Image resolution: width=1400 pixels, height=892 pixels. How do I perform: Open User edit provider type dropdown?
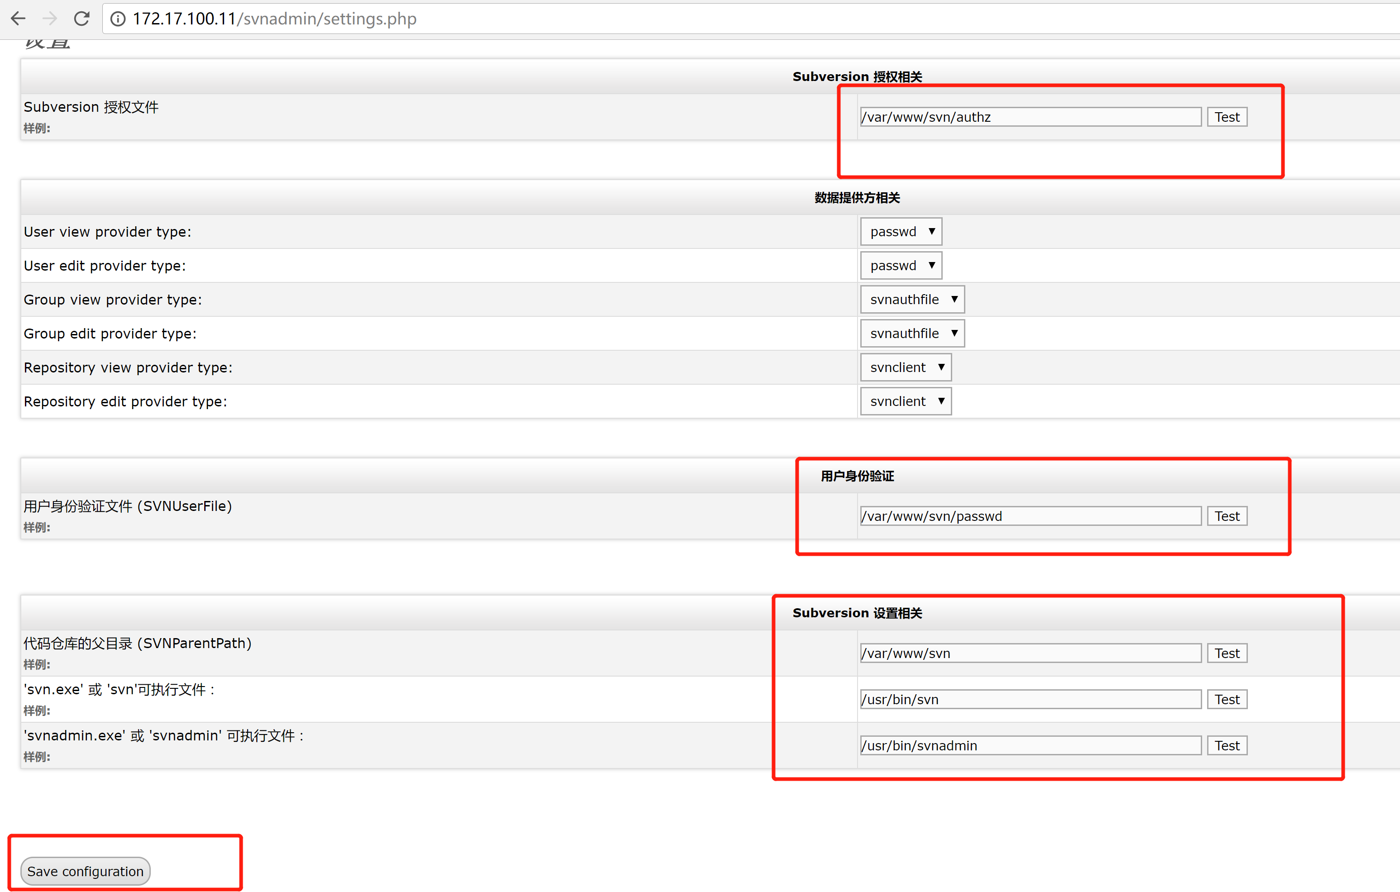[901, 266]
